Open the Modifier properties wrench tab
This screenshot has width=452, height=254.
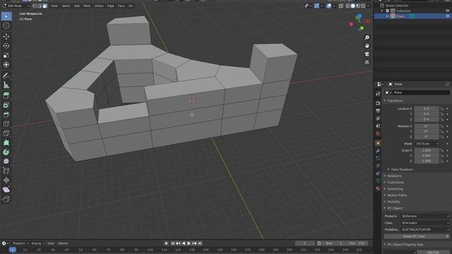click(x=378, y=150)
